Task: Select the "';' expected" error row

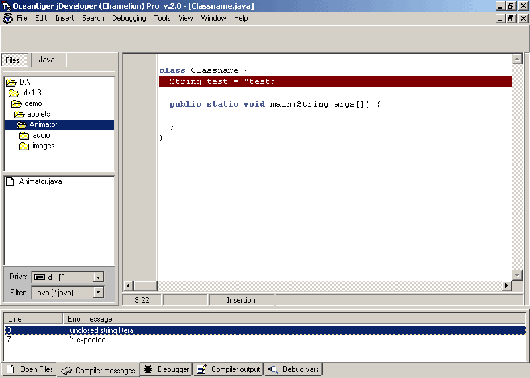Action: 266,340
